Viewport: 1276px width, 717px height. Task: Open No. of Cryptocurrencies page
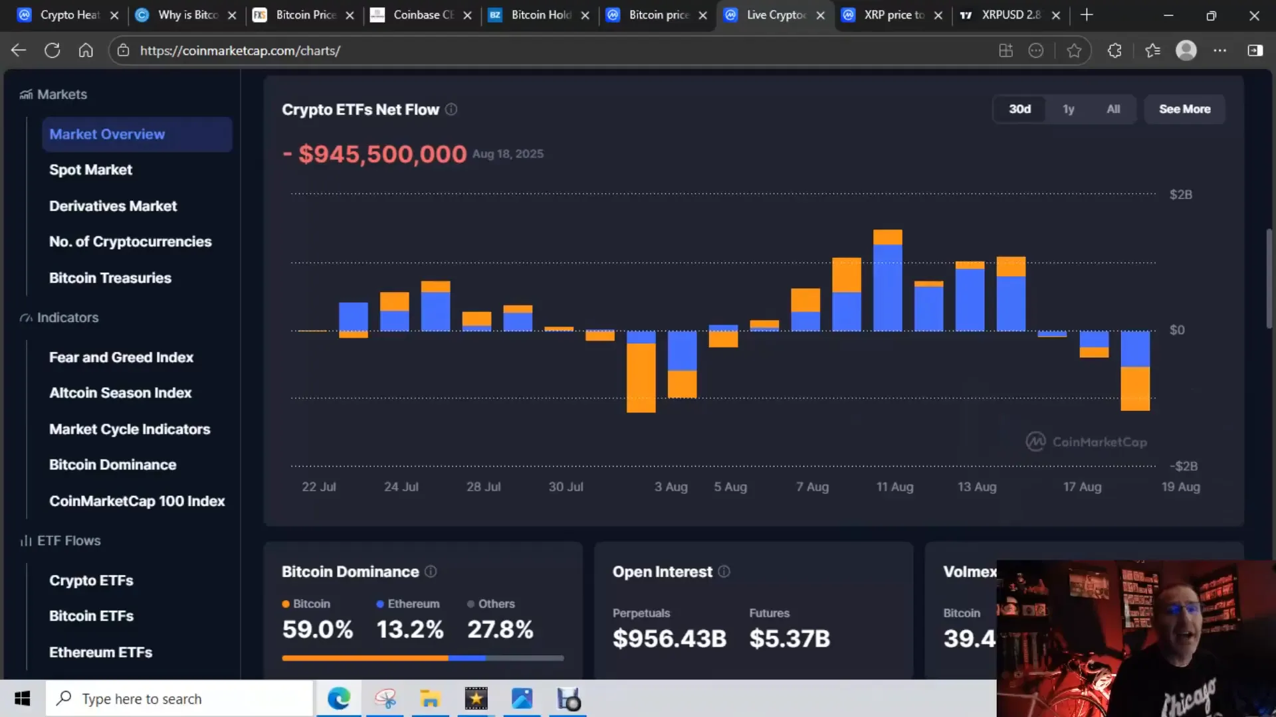130,242
